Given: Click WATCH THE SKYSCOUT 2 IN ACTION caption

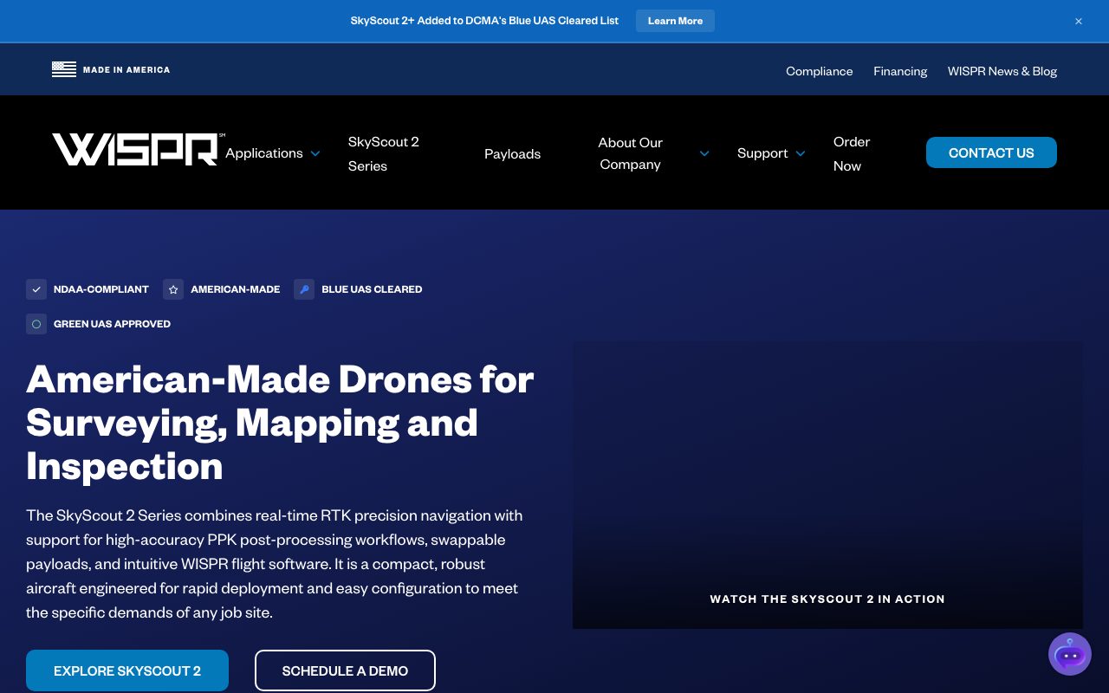Looking at the screenshot, I should coord(827,599).
